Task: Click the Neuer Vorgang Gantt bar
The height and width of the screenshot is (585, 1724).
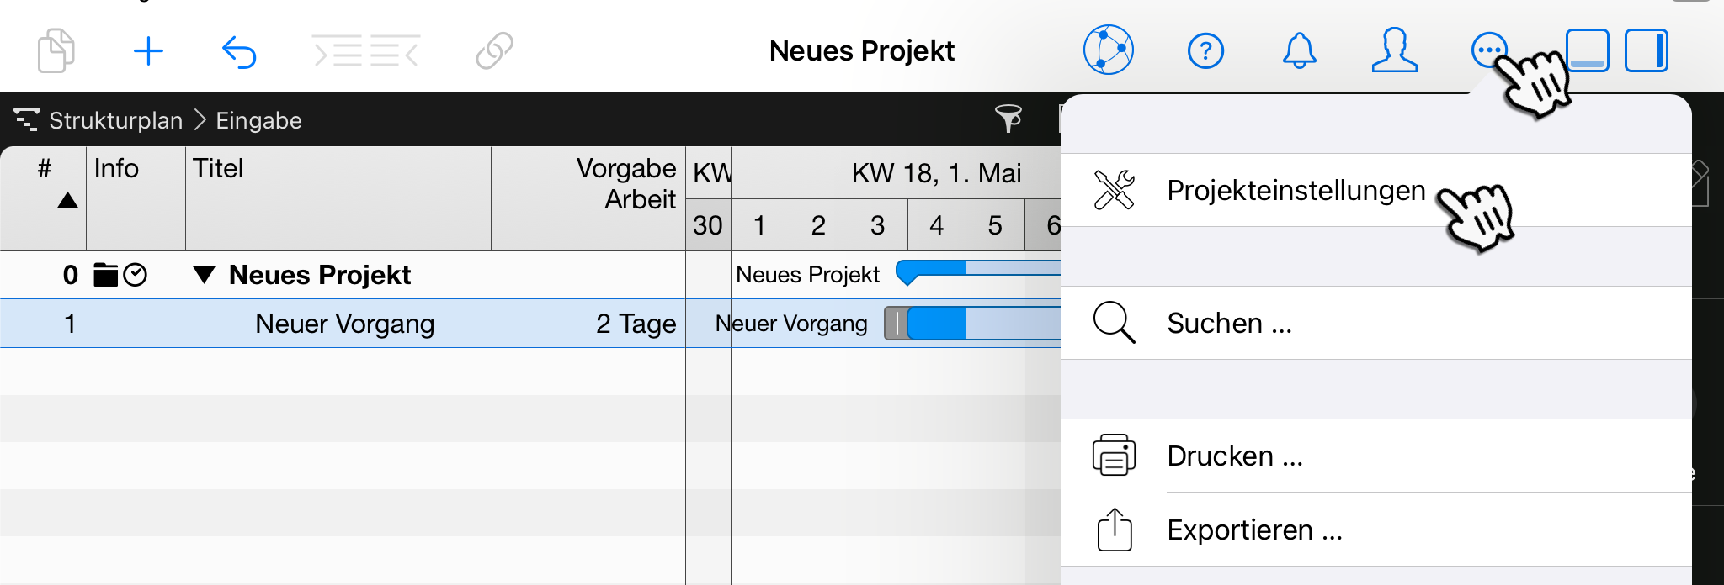Action: point(984,324)
